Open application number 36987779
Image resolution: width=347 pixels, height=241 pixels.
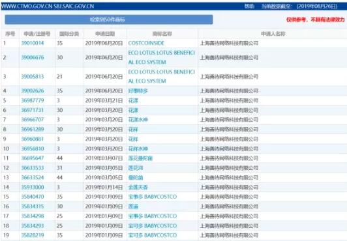click(33, 100)
